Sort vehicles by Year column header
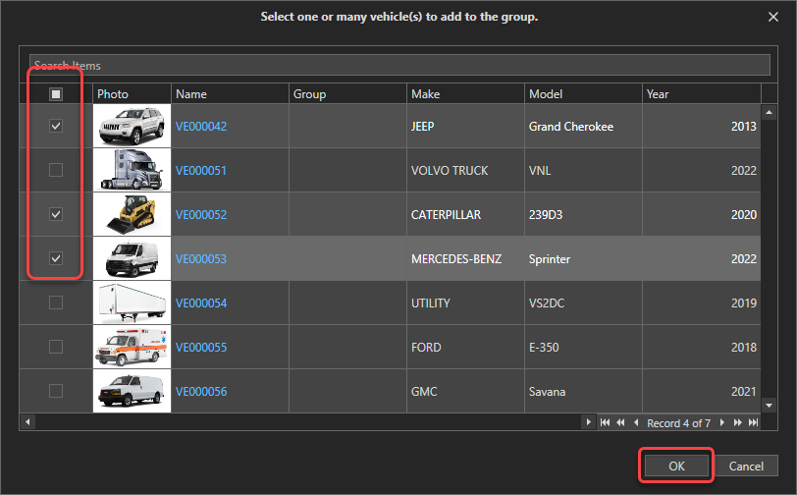797x495 pixels. tap(701, 94)
